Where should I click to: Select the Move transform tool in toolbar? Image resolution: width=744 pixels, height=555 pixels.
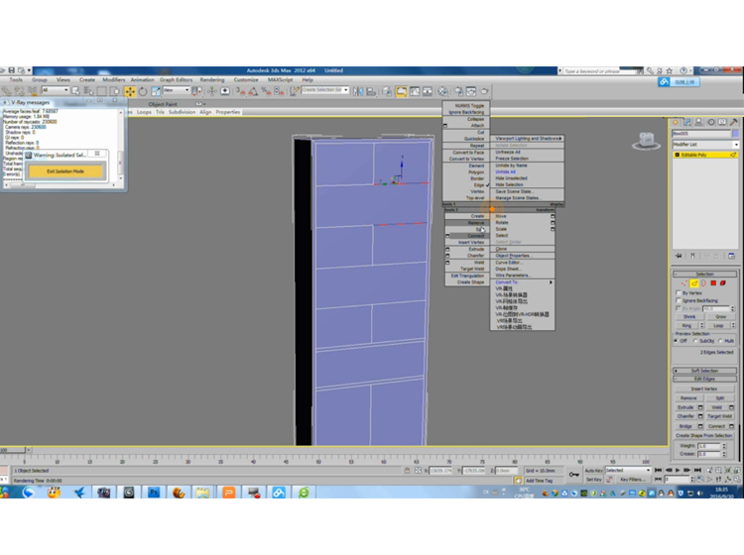[x=130, y=91]
